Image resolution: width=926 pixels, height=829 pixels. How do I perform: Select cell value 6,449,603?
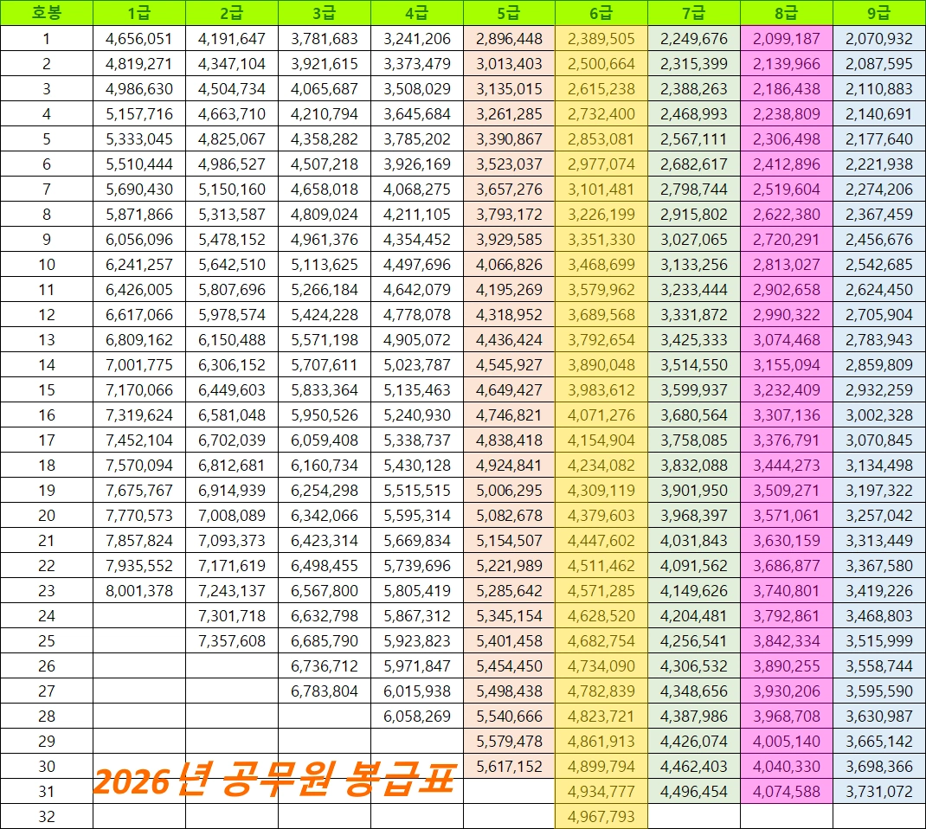[x=232, y=390]
